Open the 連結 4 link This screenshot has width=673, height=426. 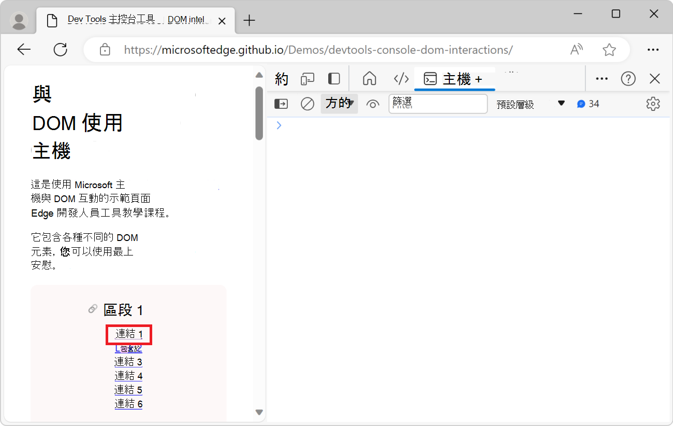point(128,376)
